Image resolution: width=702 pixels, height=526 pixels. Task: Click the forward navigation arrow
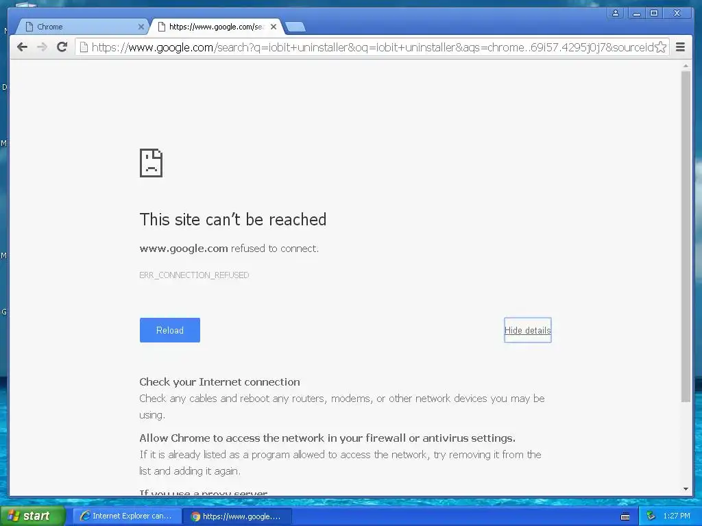(x=42, y=47)
